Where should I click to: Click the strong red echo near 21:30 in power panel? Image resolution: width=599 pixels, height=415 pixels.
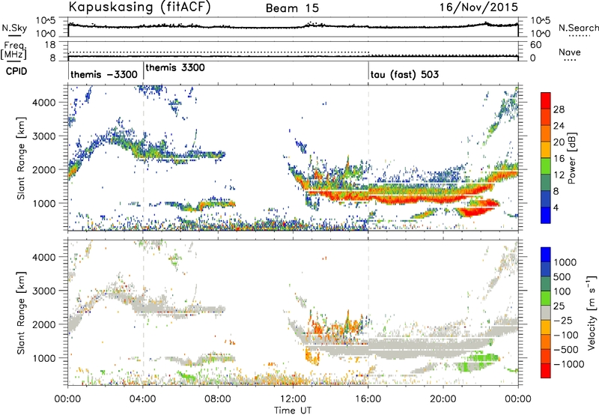(474, 210)
